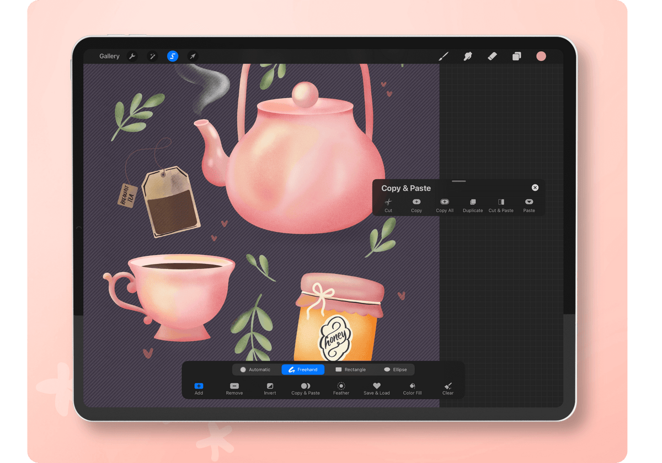Clear the selection
This screenshot has width=662, height=463.
pos(448,389)
